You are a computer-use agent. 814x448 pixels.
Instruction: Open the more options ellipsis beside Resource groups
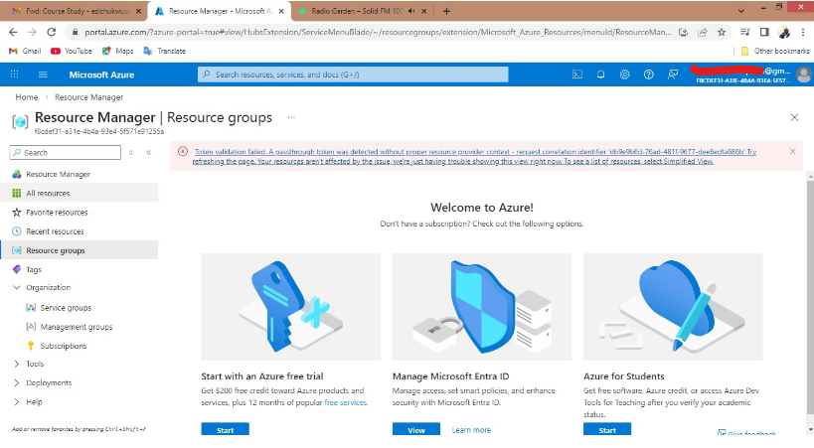[291, 117]
